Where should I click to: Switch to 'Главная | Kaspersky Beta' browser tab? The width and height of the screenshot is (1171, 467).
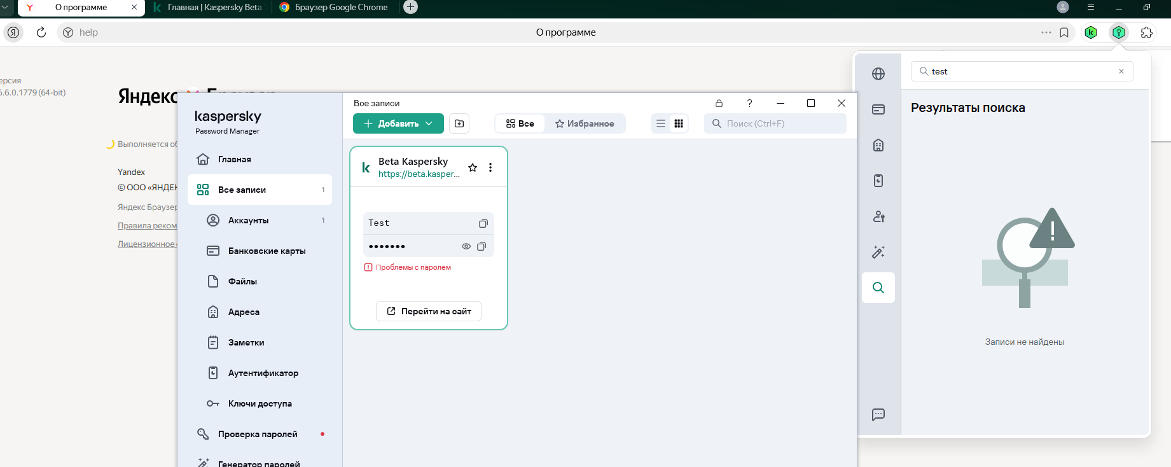tap(209, 8)
